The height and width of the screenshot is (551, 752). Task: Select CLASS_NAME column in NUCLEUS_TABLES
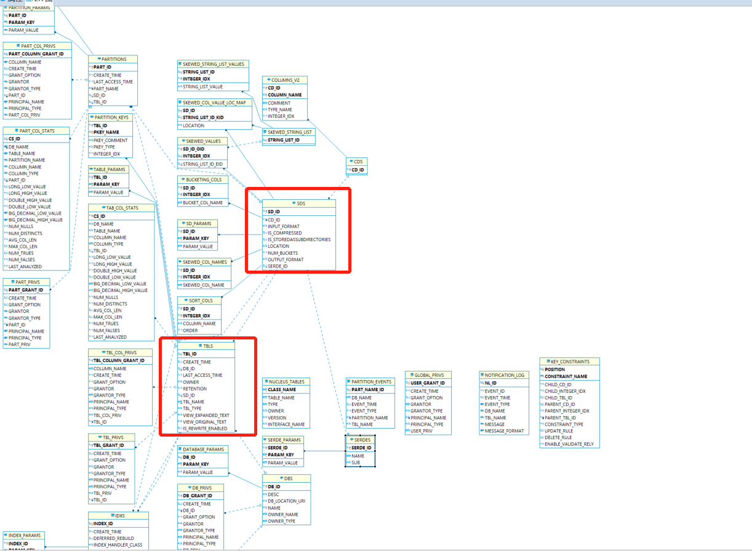click(x=282, y=389)
